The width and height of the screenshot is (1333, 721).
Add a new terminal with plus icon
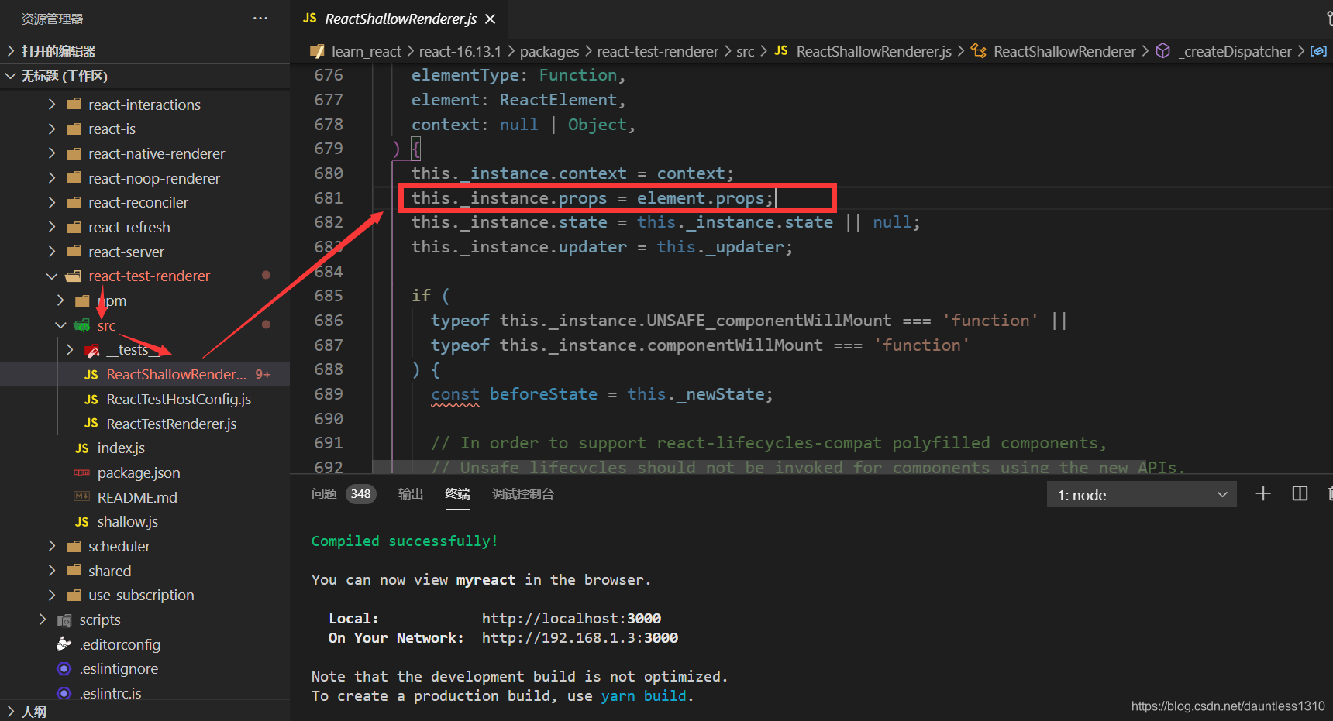[x=1263, y=494]
